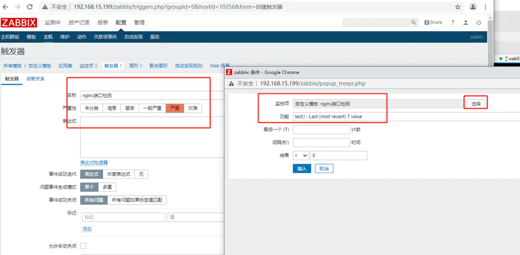Go to 模板 submenu
Screen dimensions: 520x255
click(x=31, y=37)
